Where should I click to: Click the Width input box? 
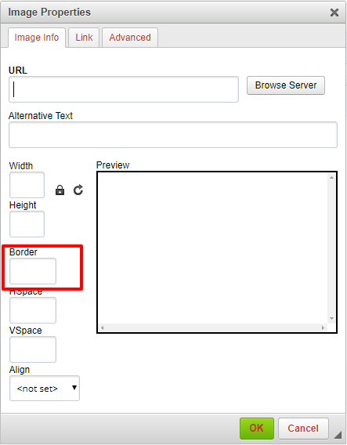pyautogui.click(x=27, y=185)
